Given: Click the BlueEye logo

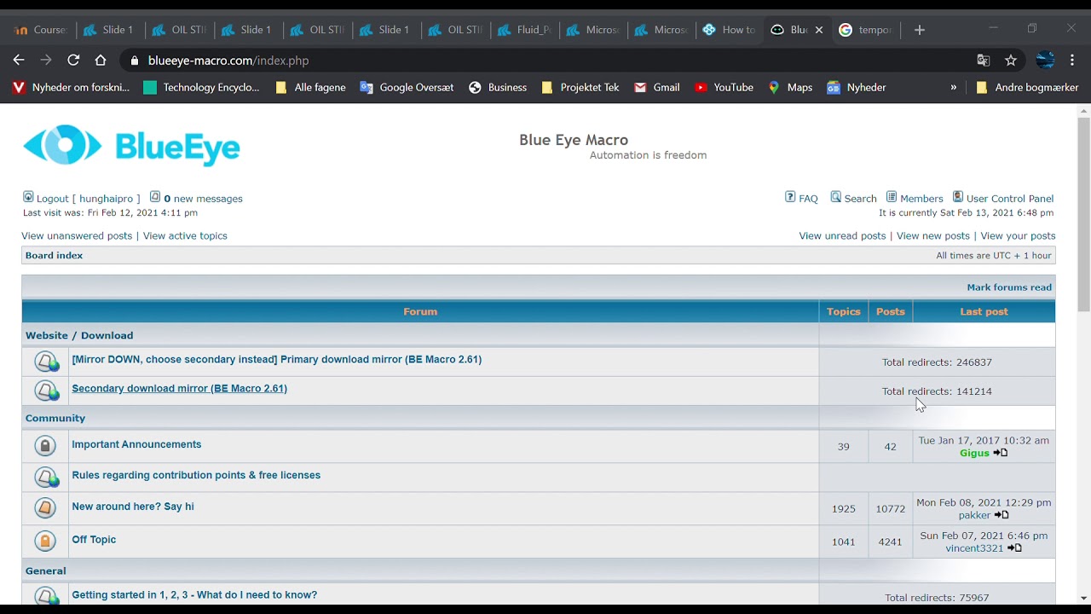Looking at the screenshot, I should tap(131, 146).
